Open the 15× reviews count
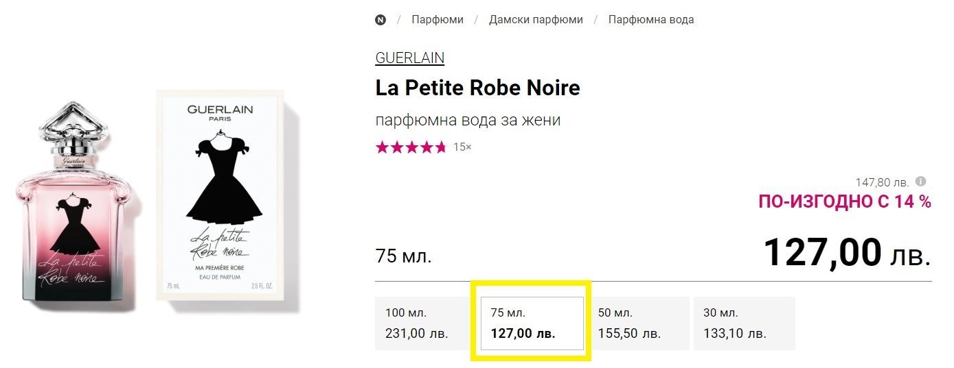This screenshot has width=954, height=368. click(x=463, y=147)
